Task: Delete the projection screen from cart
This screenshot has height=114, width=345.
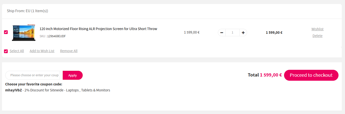Action: click(x=317, y=36)
